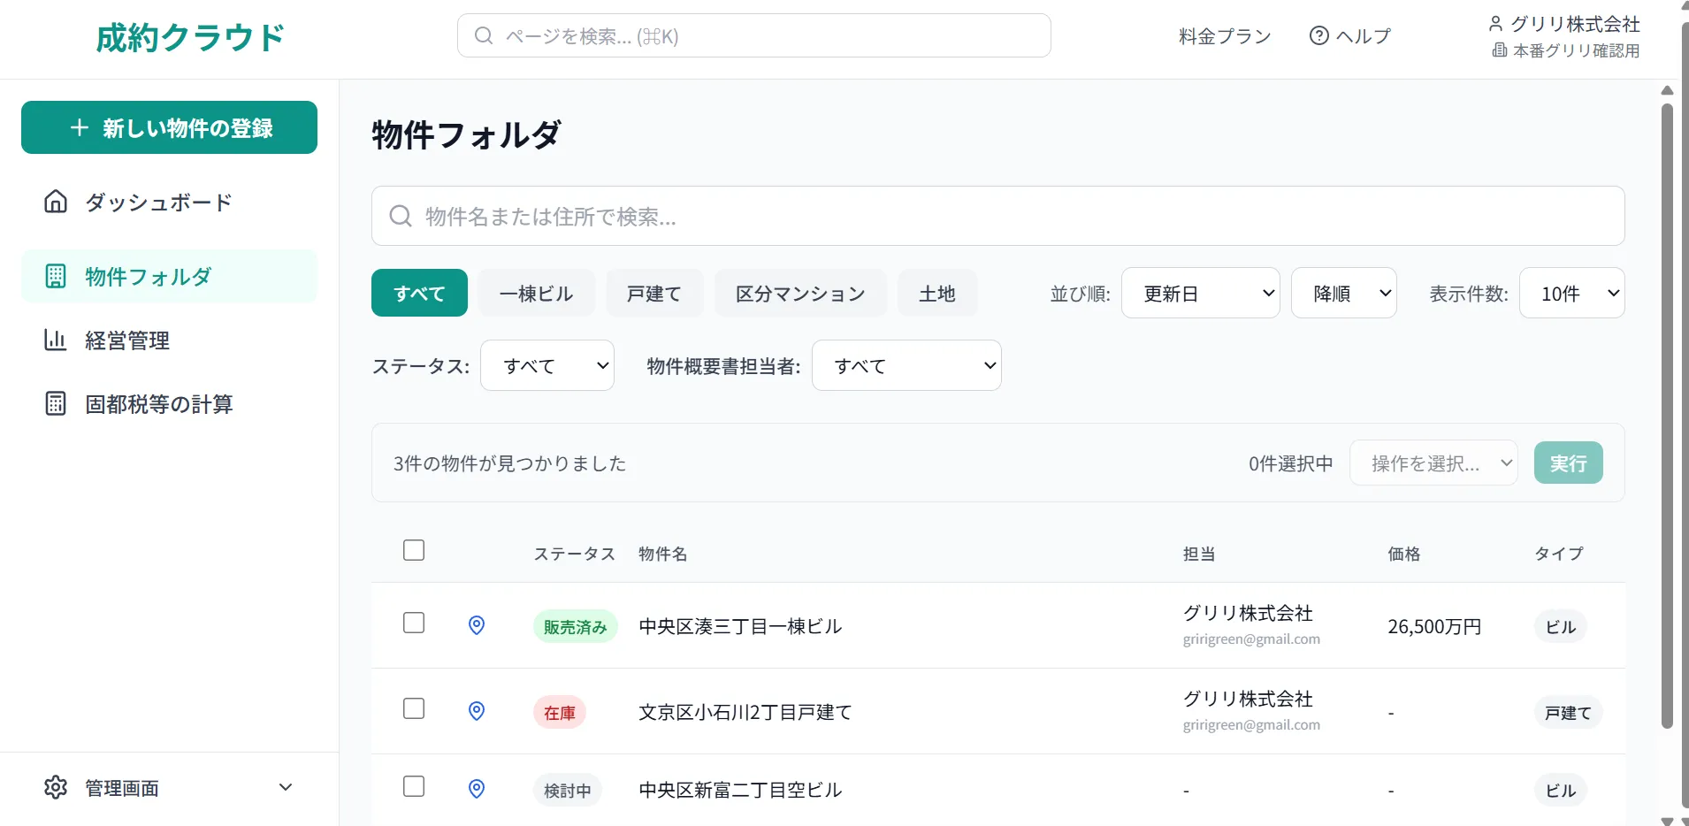
Task: Click the gear icon next to 管理画面
Action: click(54, 786)
